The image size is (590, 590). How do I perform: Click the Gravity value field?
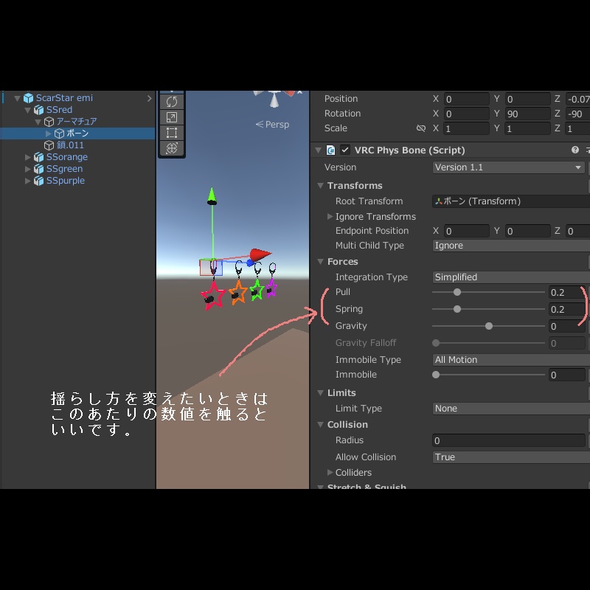click(566, 326)
